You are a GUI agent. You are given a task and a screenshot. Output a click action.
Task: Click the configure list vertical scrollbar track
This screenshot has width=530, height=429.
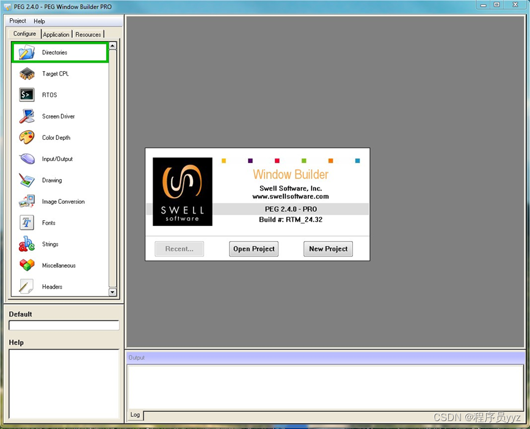(112, 169)
